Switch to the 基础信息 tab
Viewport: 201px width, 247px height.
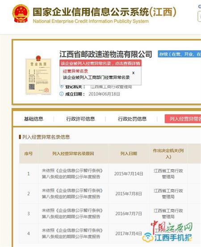pyautogui.click(x=33, y=119)
